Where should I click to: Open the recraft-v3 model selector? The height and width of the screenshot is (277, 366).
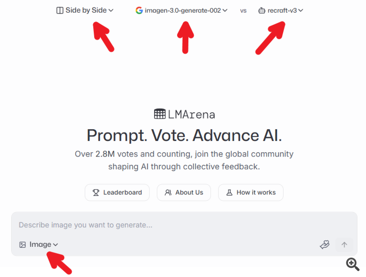[282, 10]
